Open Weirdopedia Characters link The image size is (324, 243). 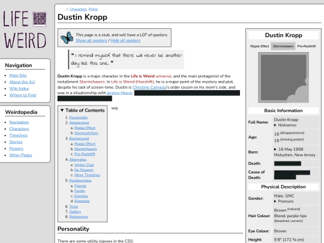pos(19,129)
